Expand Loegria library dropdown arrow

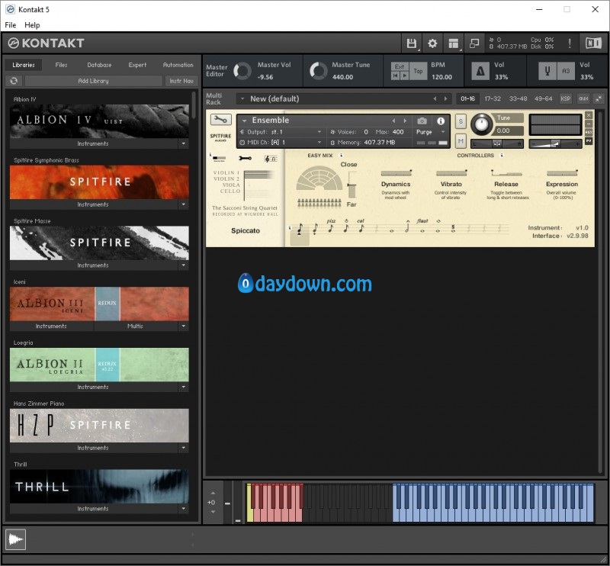click(183, 387)
